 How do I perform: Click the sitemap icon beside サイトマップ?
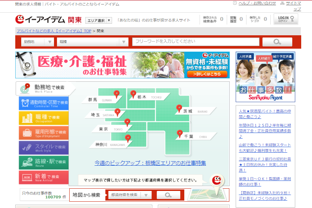[x=282, y=3]
